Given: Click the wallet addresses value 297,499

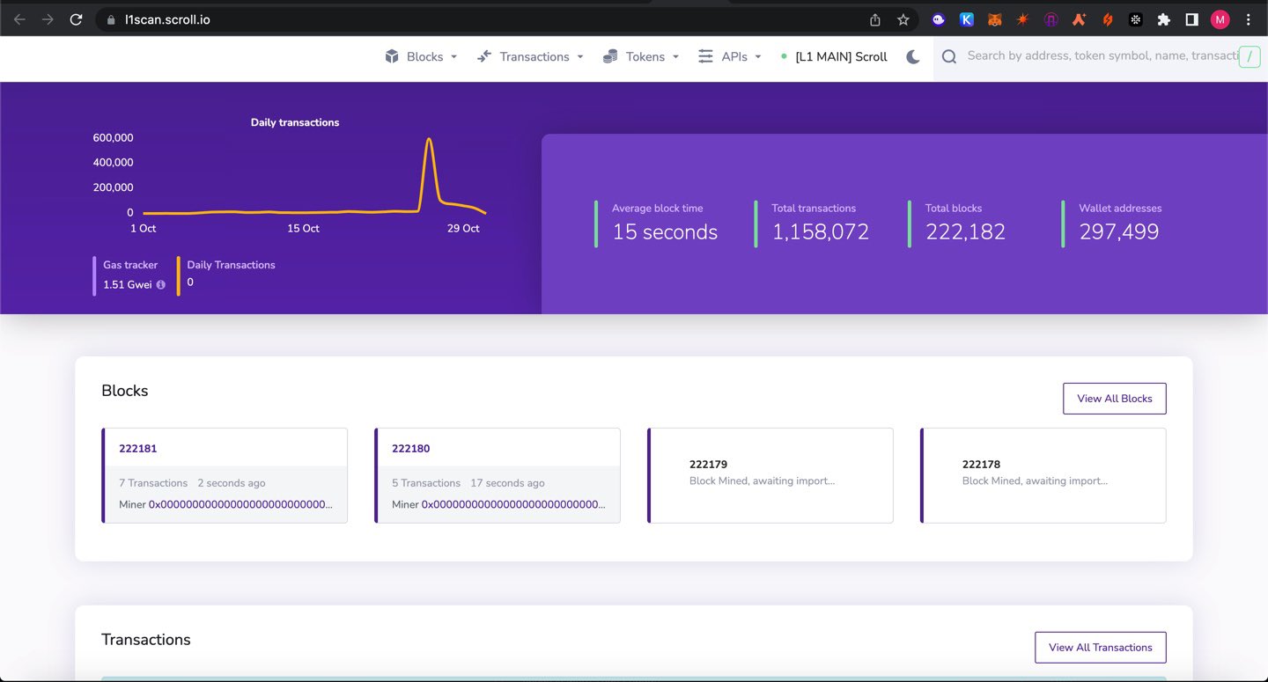Looking at the screenshot, I should 1119,232.
